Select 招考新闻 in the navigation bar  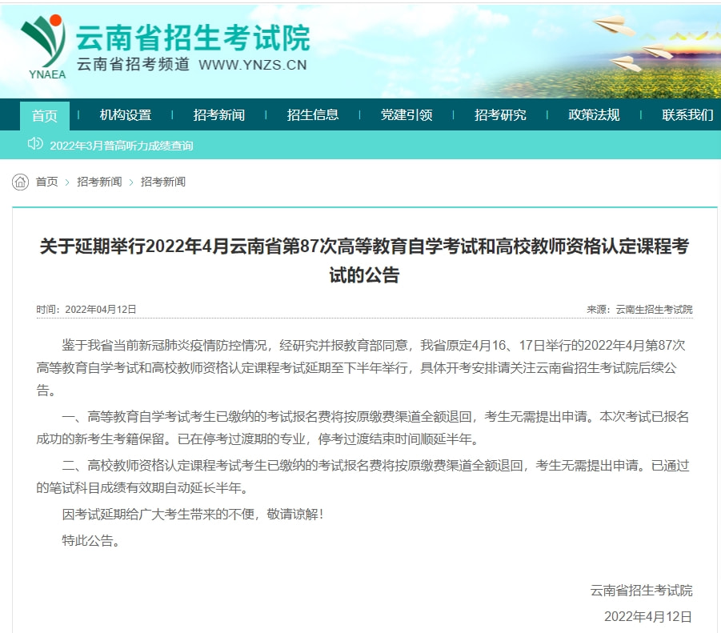(x=219, y=115)
